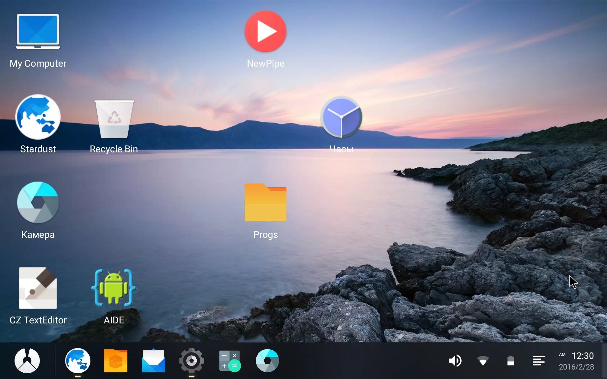This screenshot has width=607, height=379.
Task: Open the mail app in taskbar
Action: click(x=154, y=360)
